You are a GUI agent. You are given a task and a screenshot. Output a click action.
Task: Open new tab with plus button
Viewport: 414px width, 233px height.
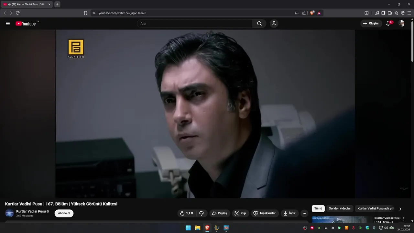coord(57,4)
